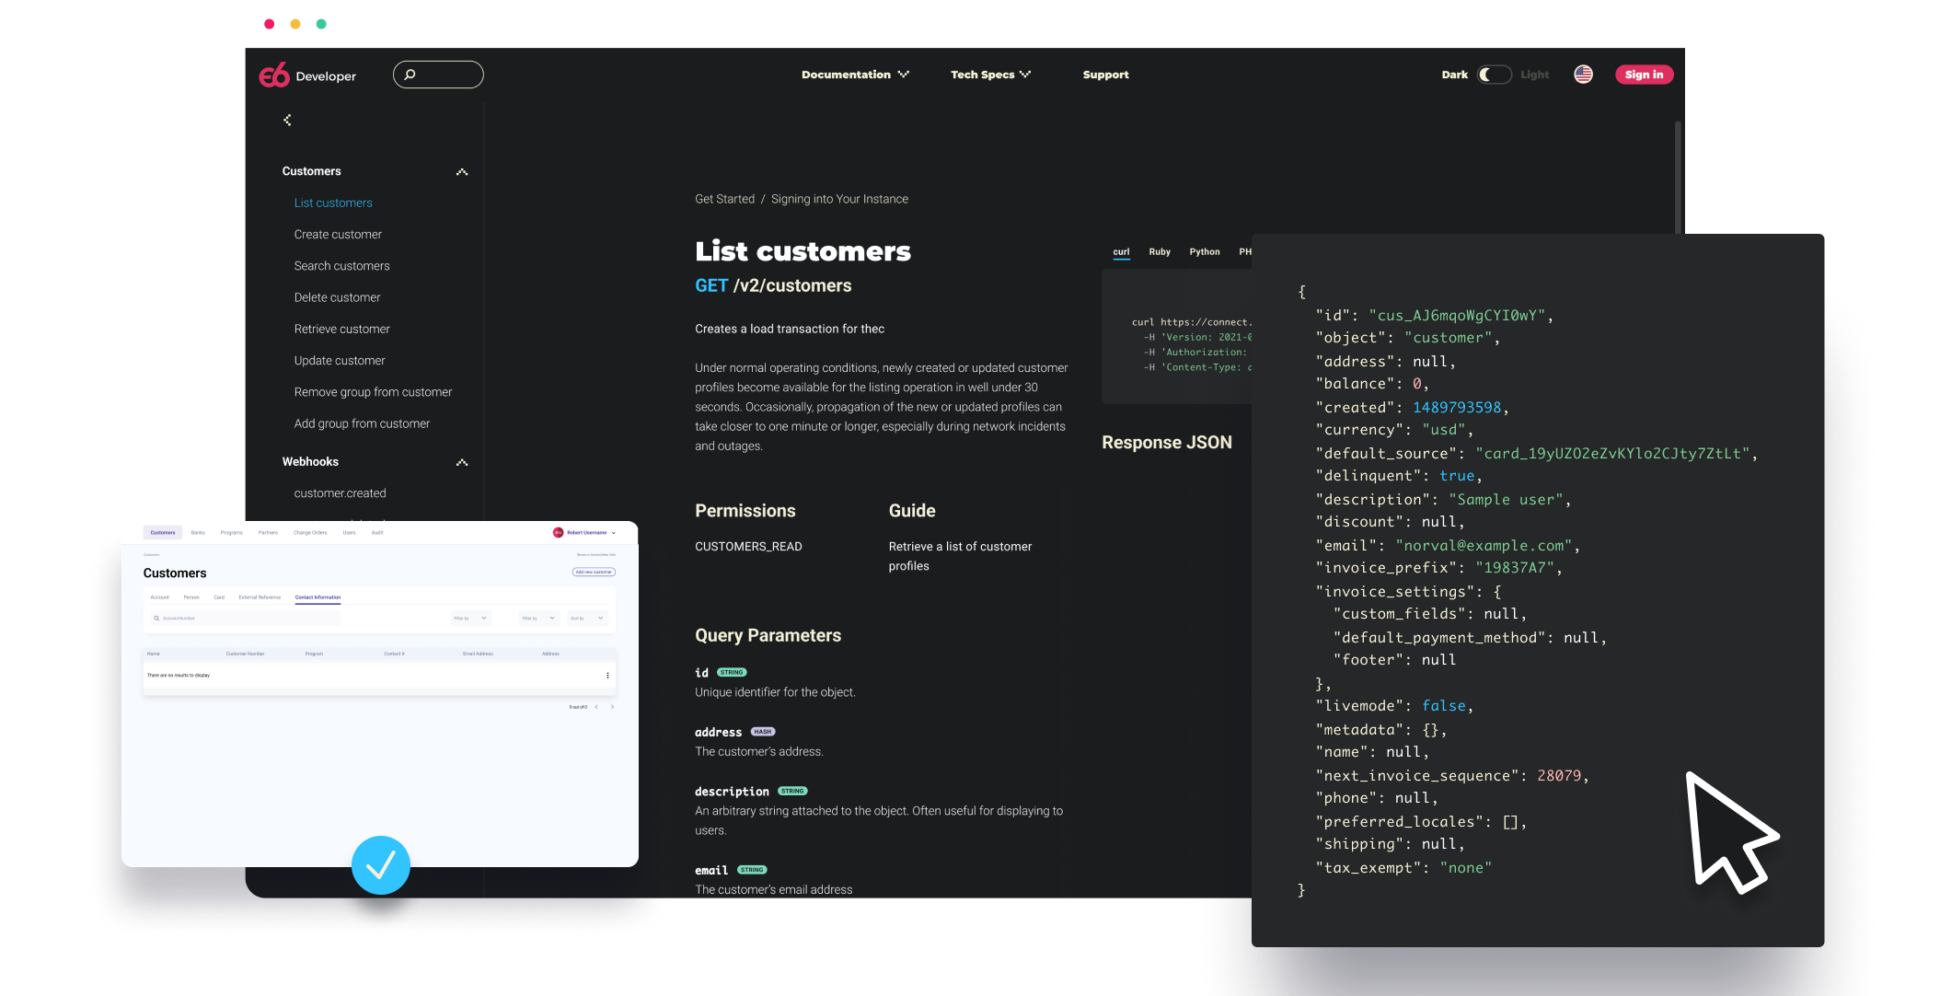
Task: Click the blue checkmark badge on the Customers preview
Action: pyautogui.click(x=380, y=865)
